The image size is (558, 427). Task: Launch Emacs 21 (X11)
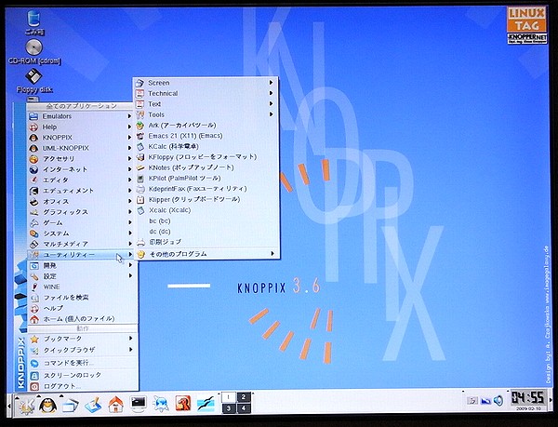tap(206, 136)
